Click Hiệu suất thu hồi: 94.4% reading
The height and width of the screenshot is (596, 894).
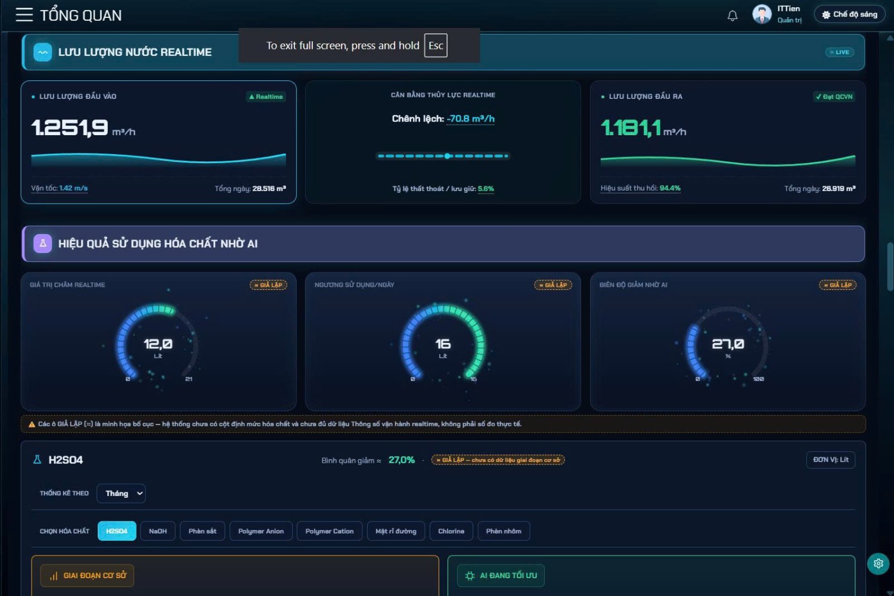(641, 188)
